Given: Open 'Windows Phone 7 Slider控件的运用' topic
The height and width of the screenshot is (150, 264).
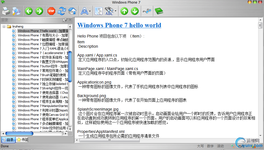Looking at the screenshot, I should (43, 128).
